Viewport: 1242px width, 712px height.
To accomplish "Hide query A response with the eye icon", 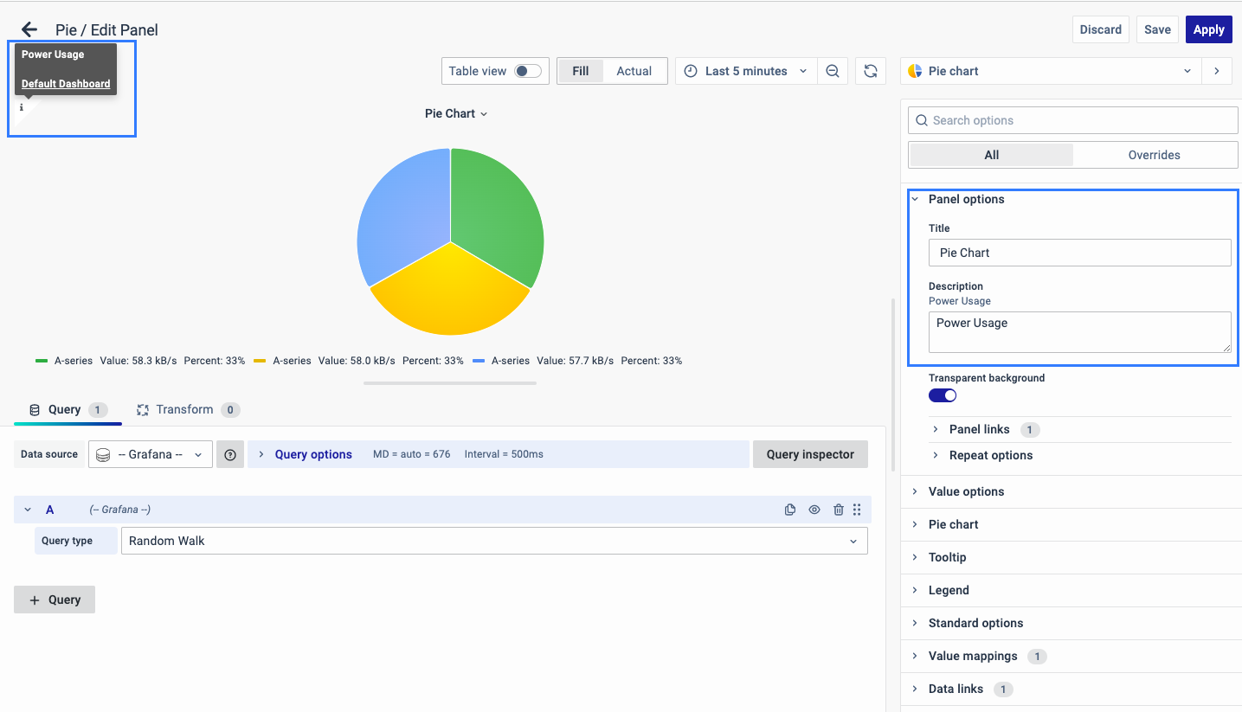I will (x=814, y=510).
